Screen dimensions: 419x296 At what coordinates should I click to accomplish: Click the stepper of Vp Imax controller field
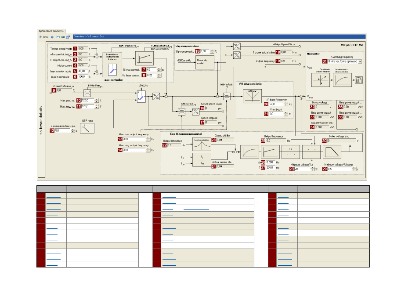159,76
